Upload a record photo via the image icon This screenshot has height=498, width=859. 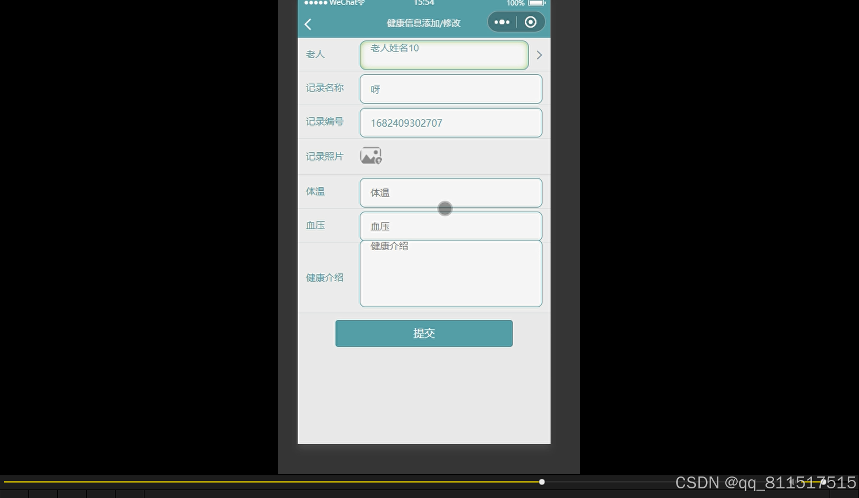point(371,156)
